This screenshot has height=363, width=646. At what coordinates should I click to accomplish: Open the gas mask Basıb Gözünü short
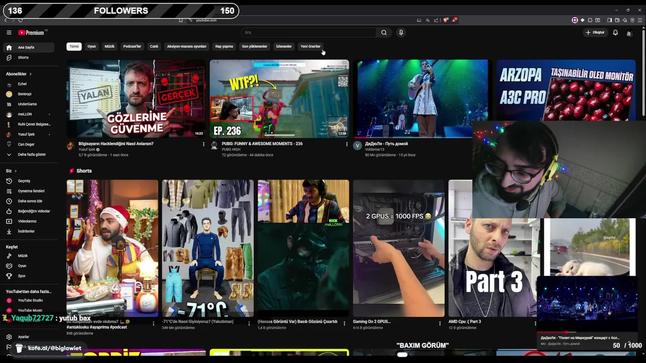303,248
